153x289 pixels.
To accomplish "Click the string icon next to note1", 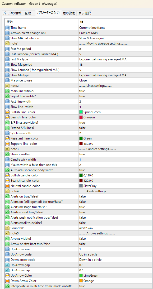I will click(7, 44).
